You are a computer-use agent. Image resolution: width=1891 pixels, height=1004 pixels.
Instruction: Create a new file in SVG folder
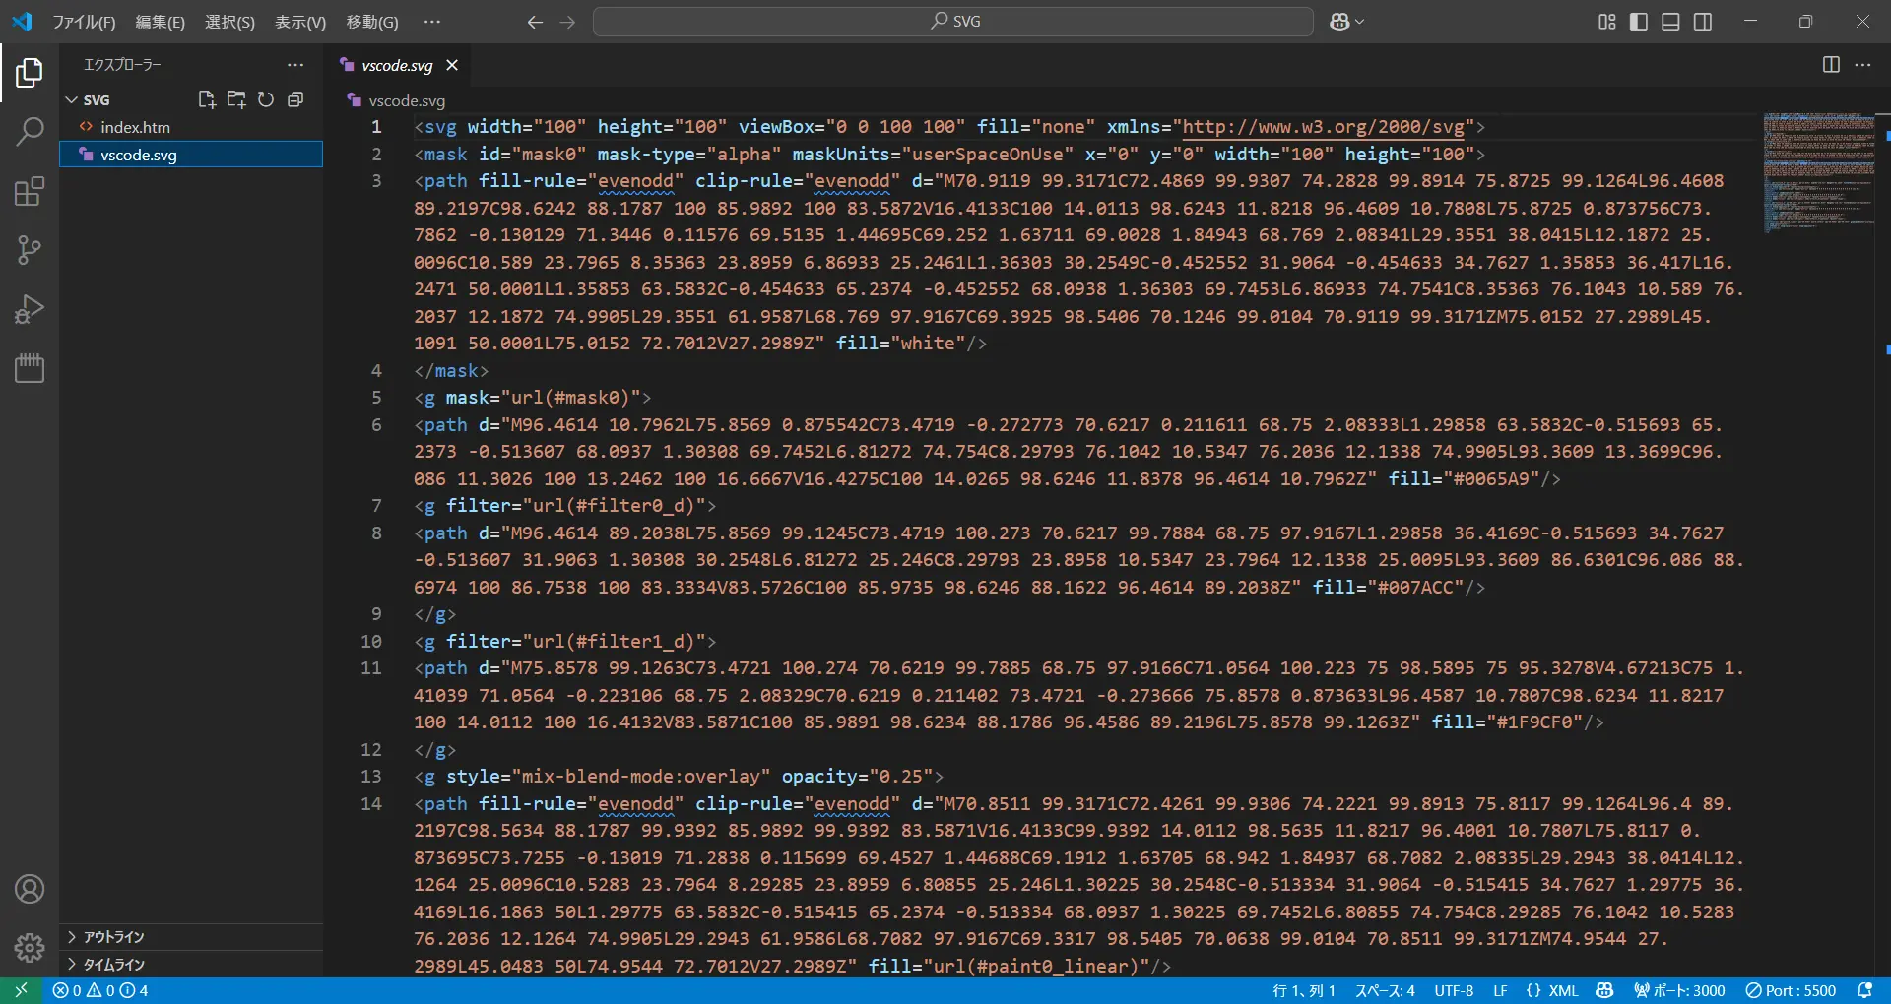pyautogui.click(x=207, y=99)
